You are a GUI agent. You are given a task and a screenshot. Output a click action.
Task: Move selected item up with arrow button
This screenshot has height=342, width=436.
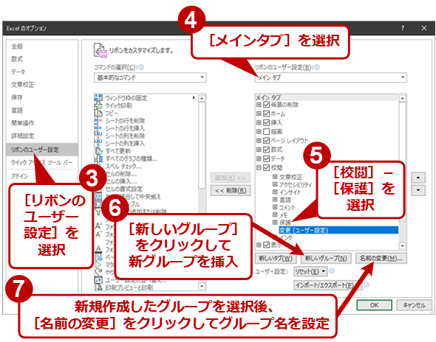coord(418,178)
